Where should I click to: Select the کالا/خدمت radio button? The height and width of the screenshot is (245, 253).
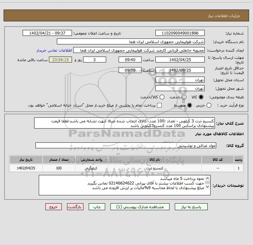pos(162,97)
